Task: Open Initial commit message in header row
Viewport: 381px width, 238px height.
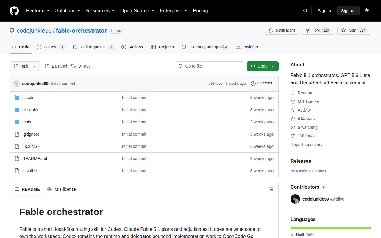Action: tap(63, 84)
